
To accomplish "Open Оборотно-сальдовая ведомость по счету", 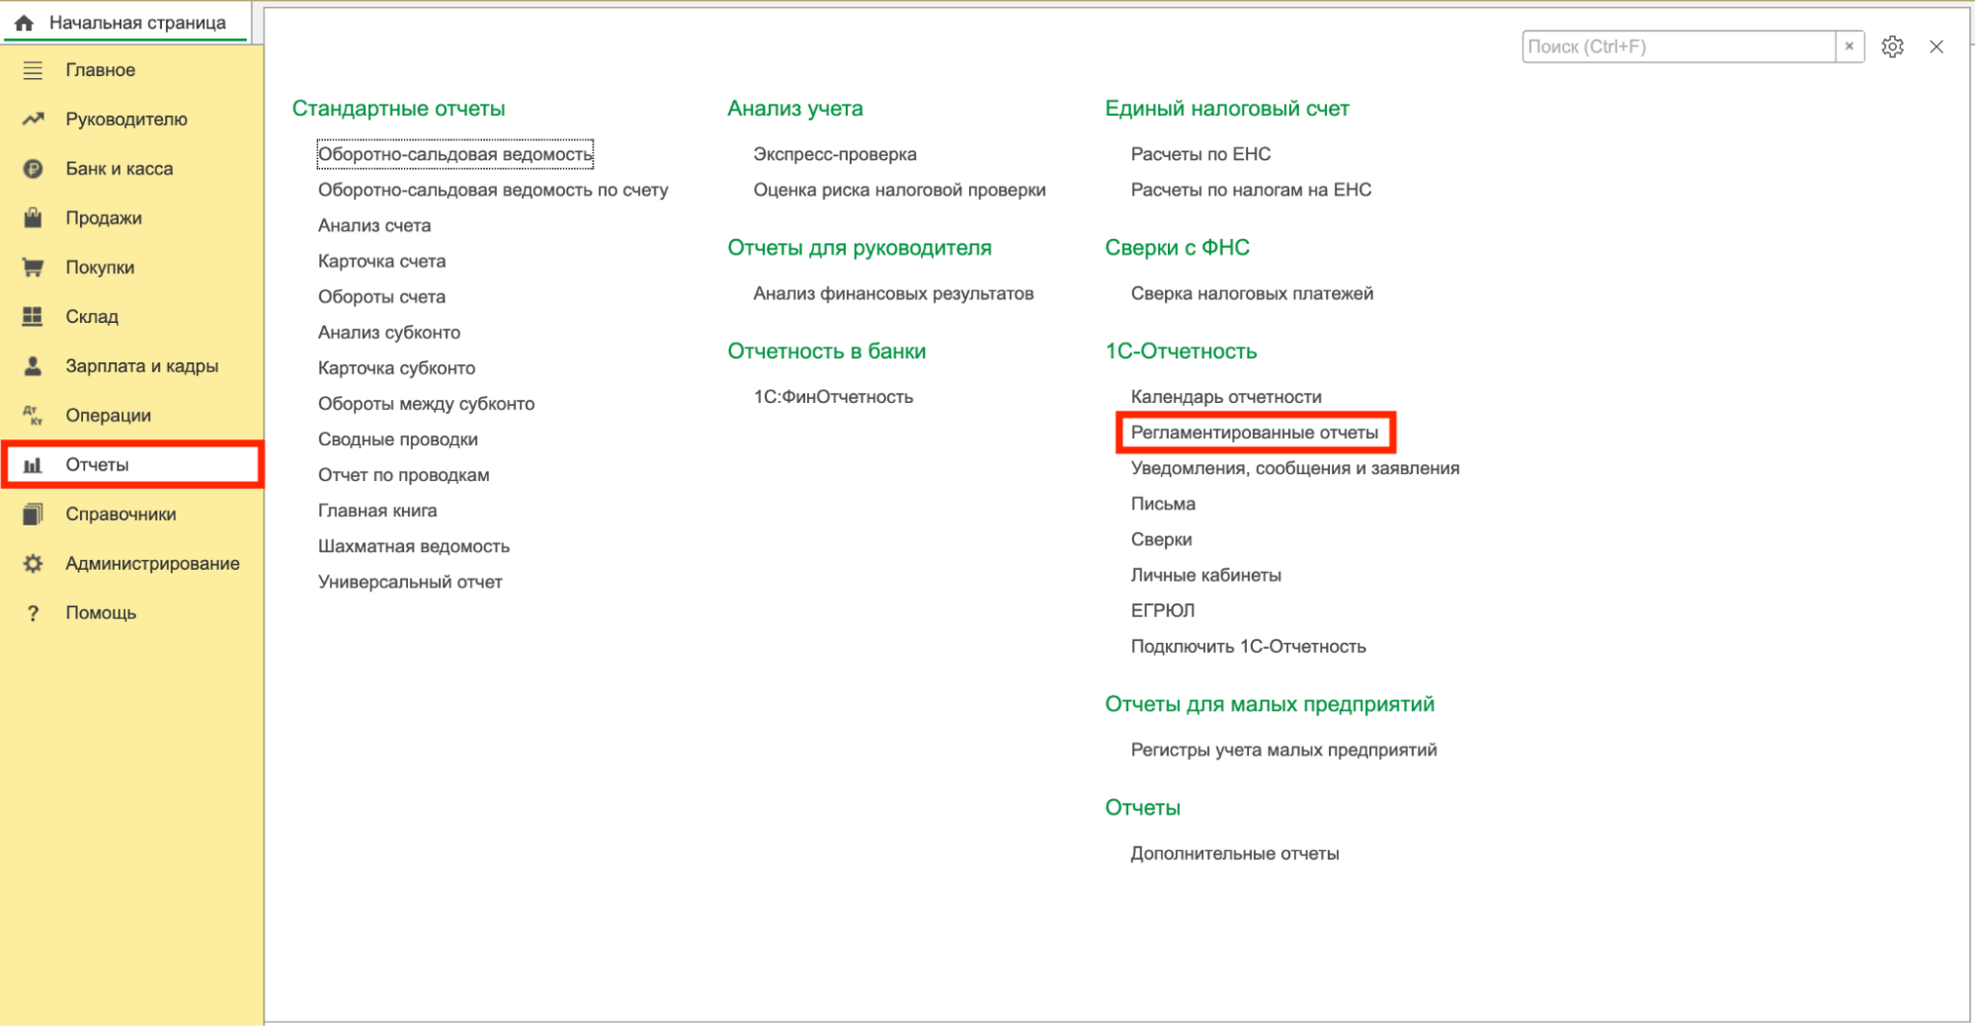I will pos(493,190).
